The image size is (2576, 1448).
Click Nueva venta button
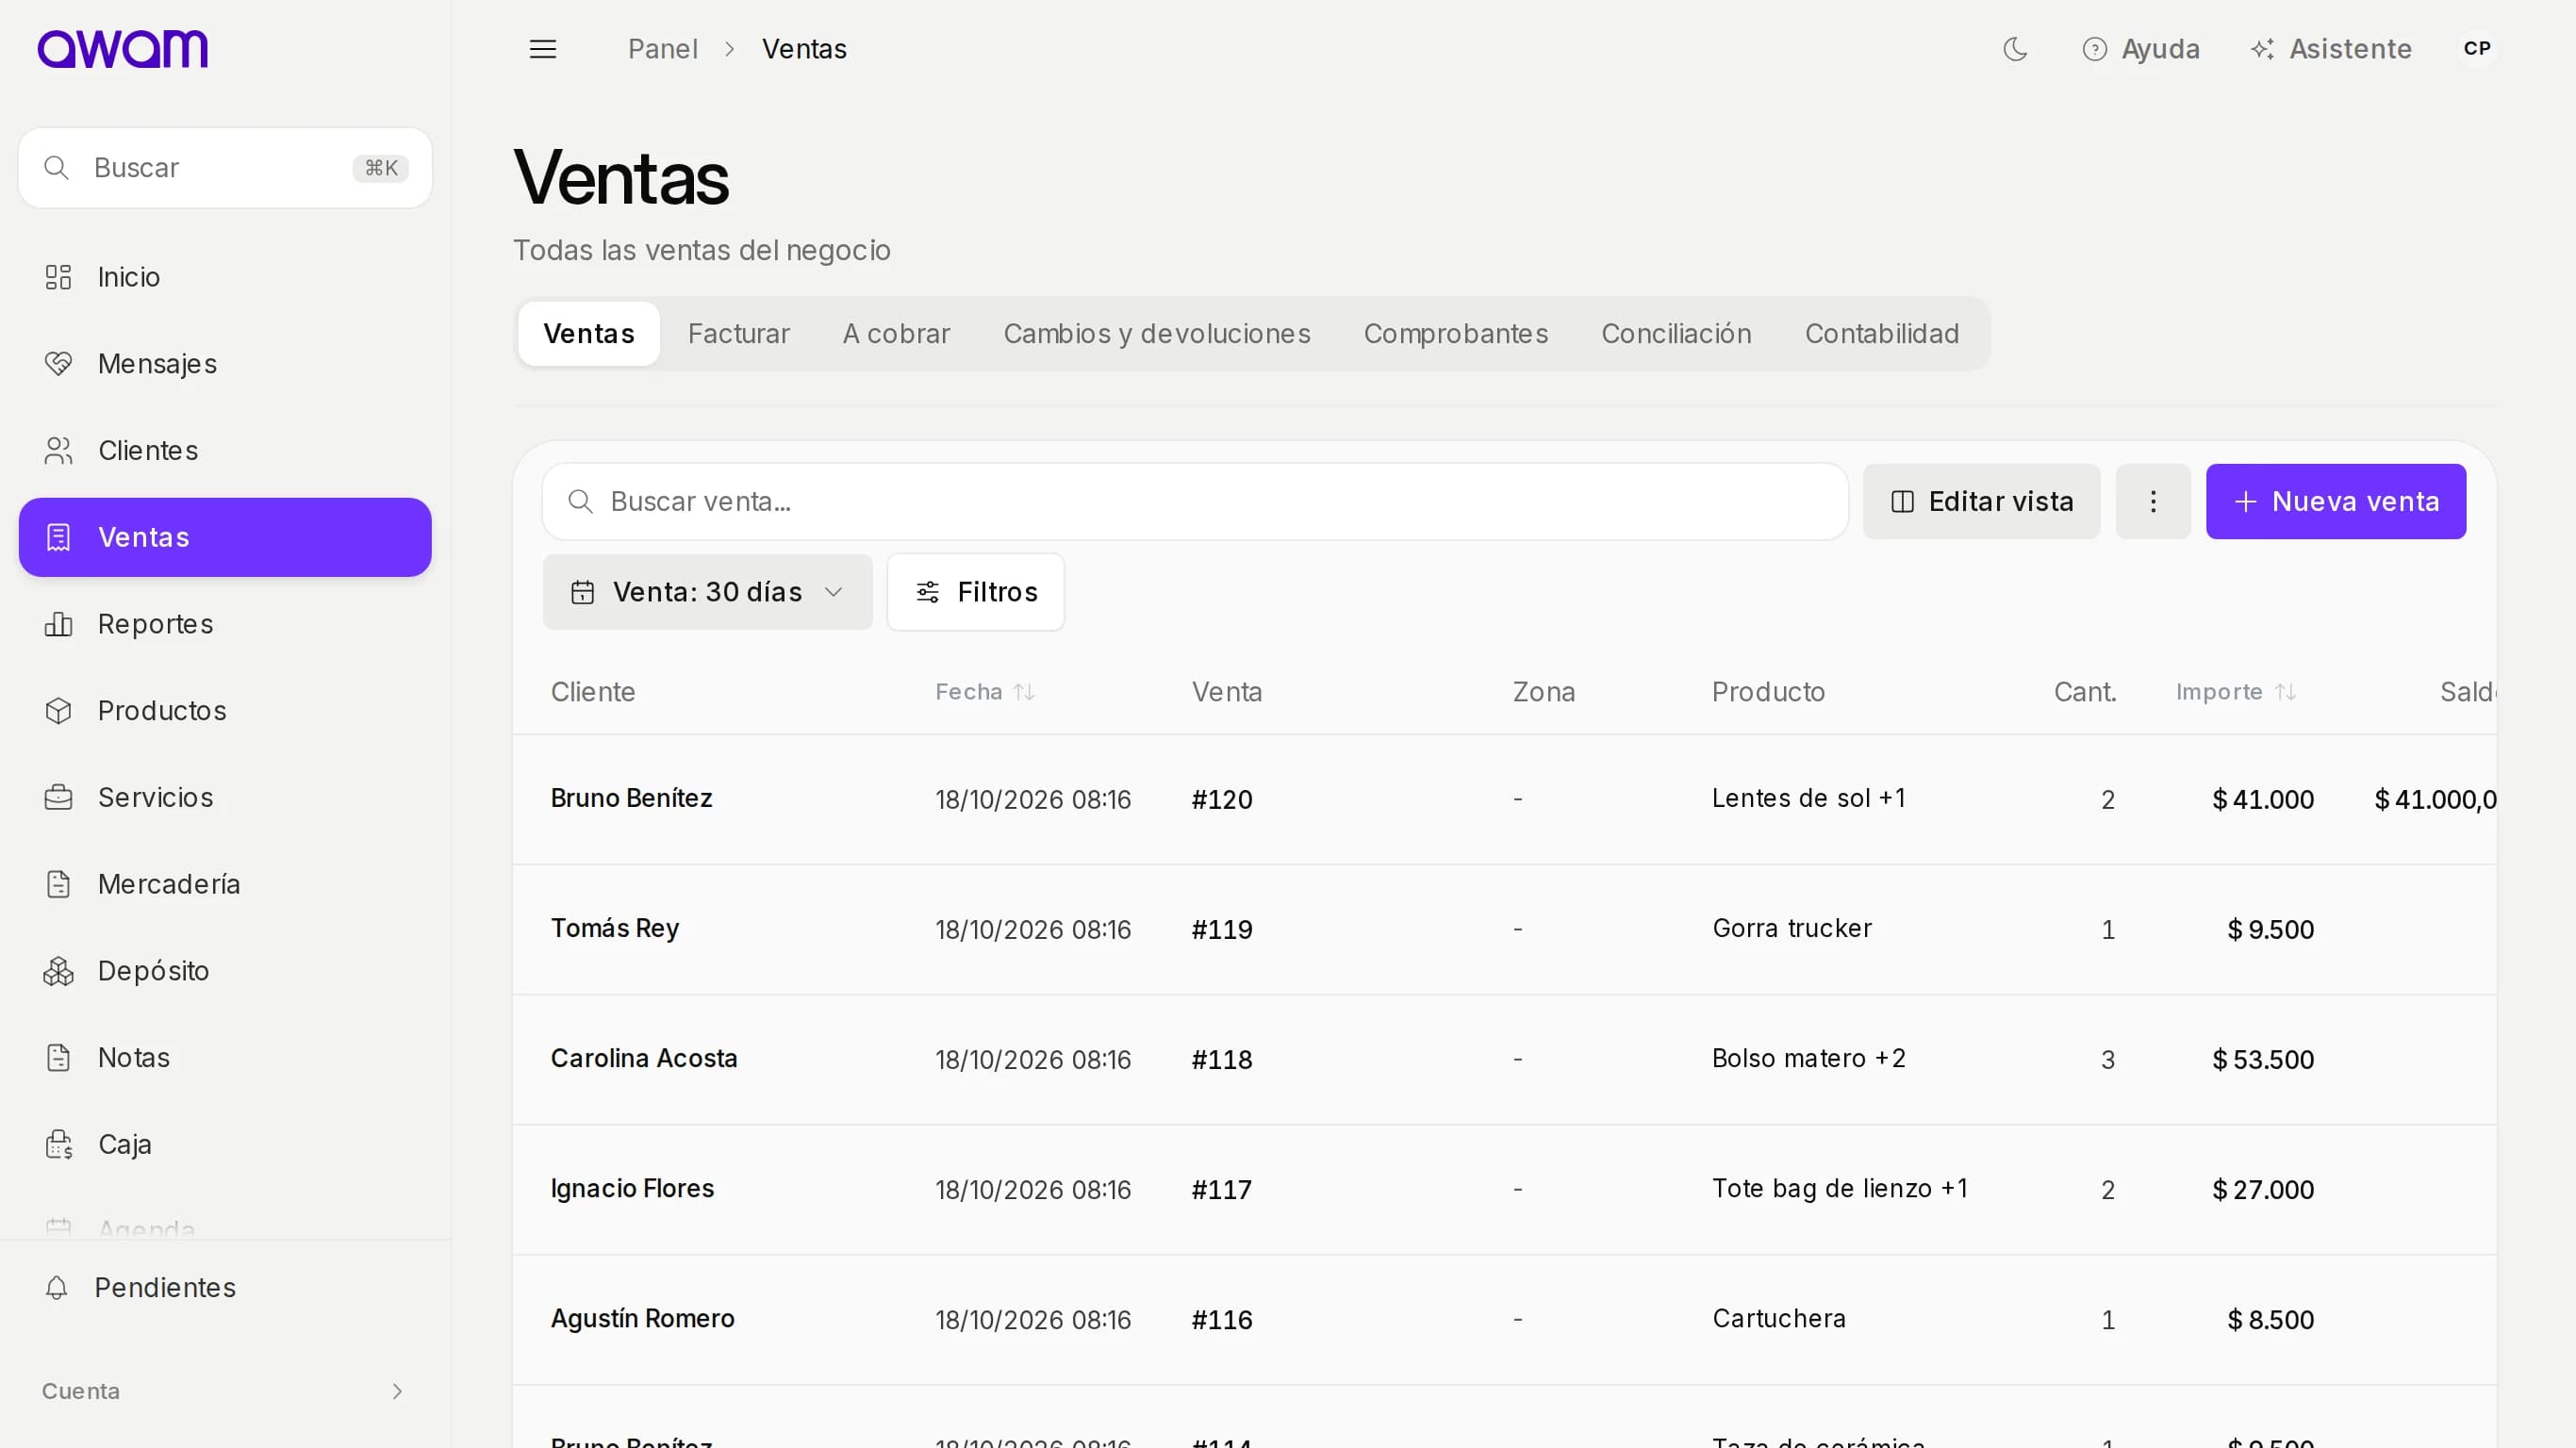[x=2336, y=502]
